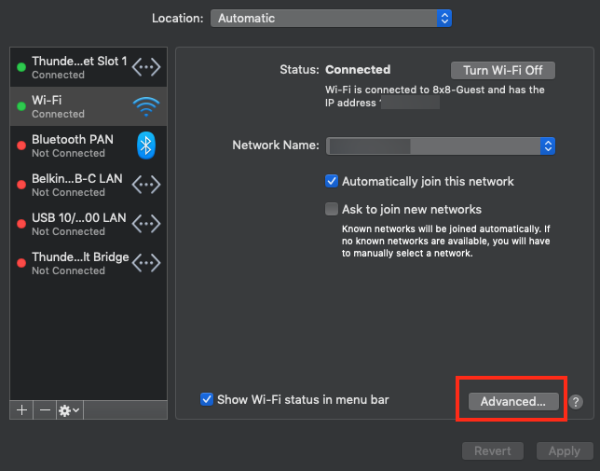Screen dimensions: 600x471
Task: Open the Location dropdown menu
Action: coord(331,18)
